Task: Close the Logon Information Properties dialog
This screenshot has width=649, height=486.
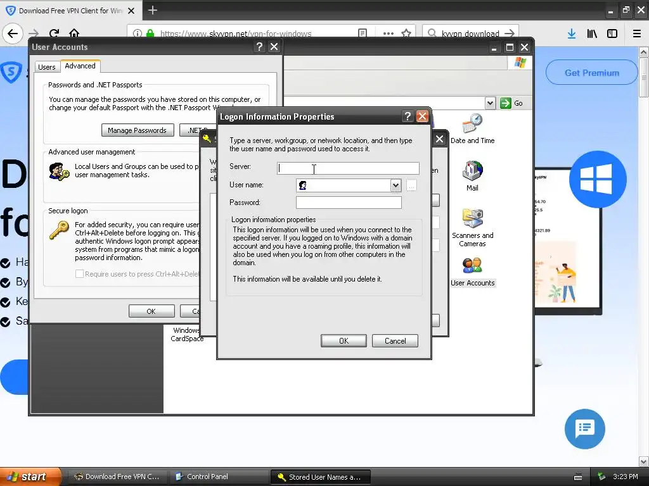Action: (421, 116)
